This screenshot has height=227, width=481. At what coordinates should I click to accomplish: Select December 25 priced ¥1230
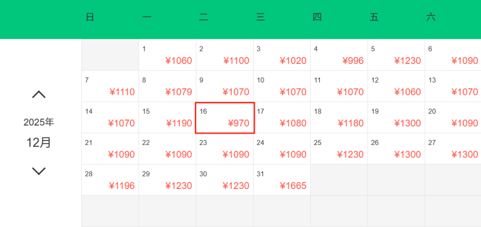(339, 149)
